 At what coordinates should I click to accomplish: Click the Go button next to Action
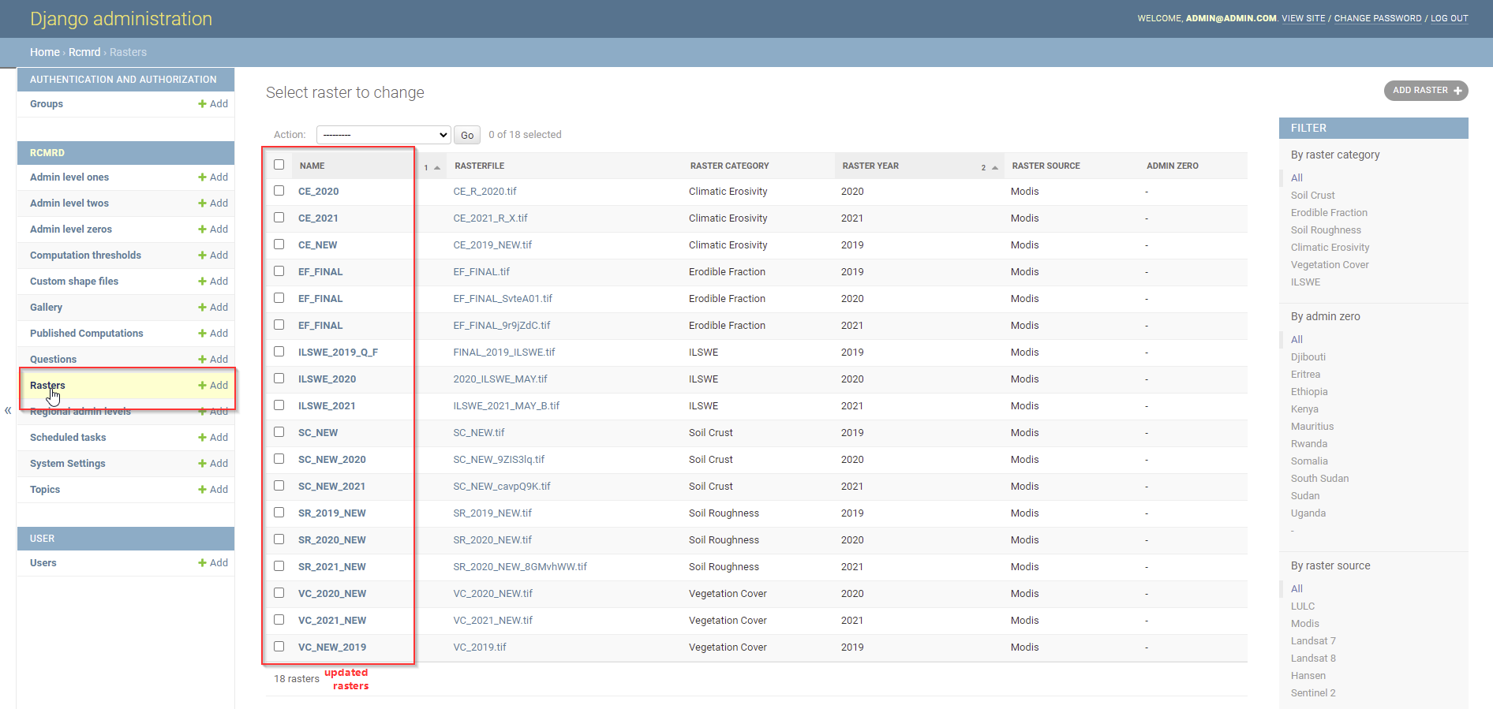(467, 135)
